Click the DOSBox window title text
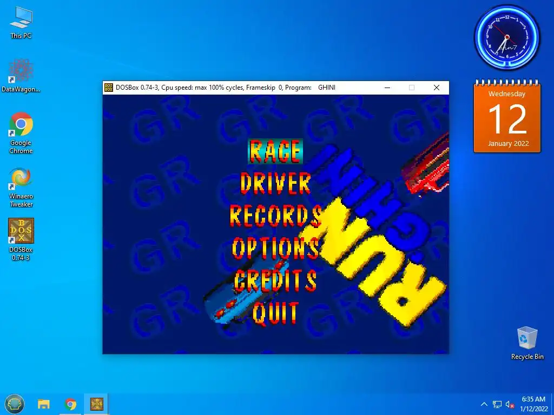This screenshot has height=415, width=554. click(x=226, y=88)
